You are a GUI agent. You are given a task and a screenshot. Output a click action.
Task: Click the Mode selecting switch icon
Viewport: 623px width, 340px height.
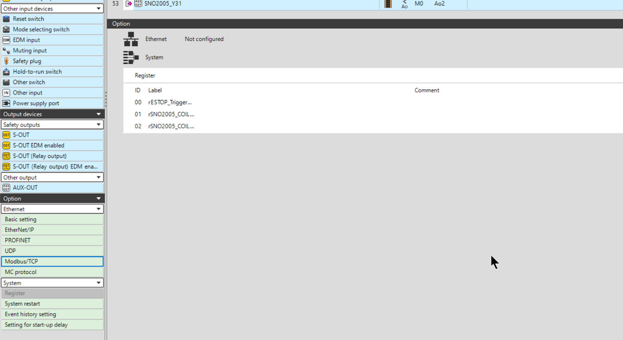(6, 29)
